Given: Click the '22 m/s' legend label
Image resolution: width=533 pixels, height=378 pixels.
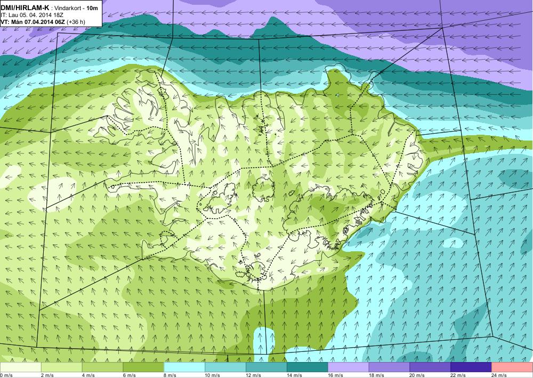Looking at the screenshot, I should coord(458,375).
